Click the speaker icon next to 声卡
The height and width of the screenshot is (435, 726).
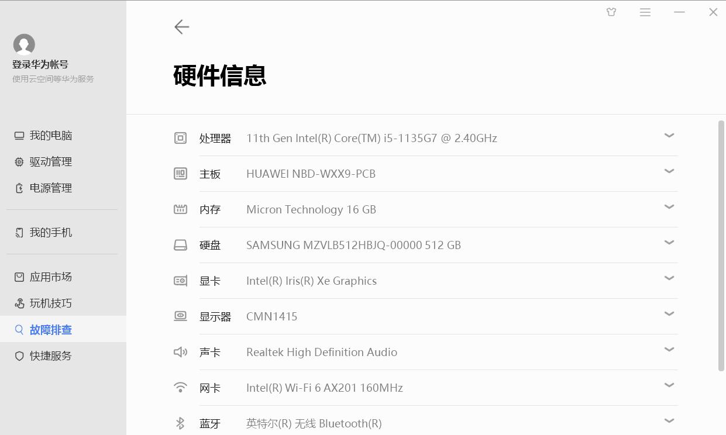[x=180, y=351]
